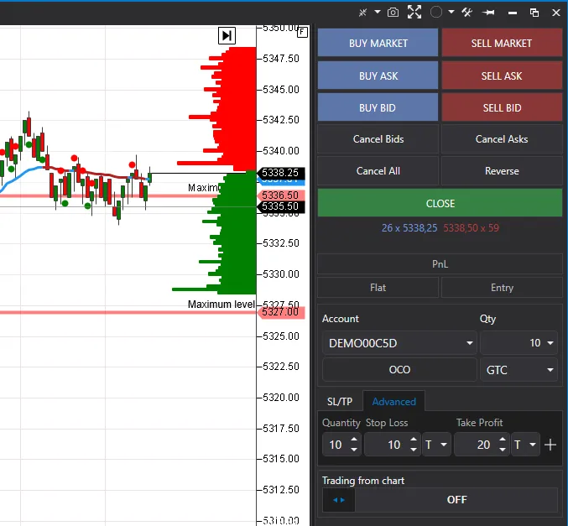The width and height of the screenshot is (568, 526).
Task: Increase Quantity with up stepper arrow
Action: [354, 439]
